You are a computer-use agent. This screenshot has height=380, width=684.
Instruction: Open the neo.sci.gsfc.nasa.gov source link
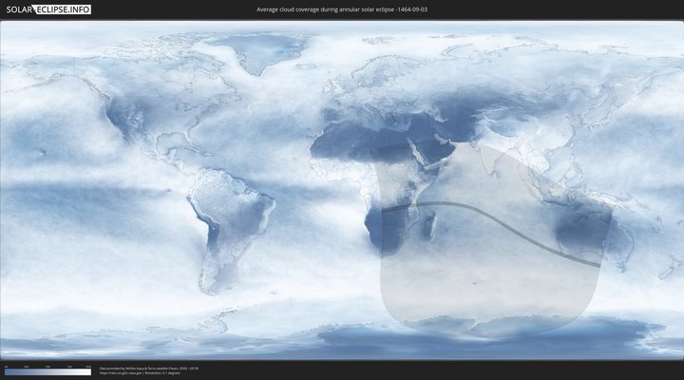pos(122,373)
